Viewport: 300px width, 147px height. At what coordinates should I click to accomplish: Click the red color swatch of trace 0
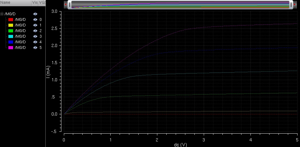[x=10, y=20]
